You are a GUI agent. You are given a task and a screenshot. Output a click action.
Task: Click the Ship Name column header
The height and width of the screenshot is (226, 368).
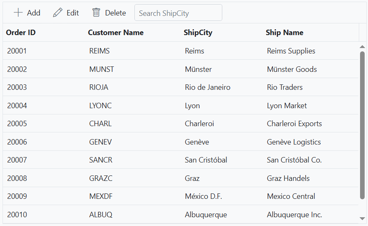(284, 33)
